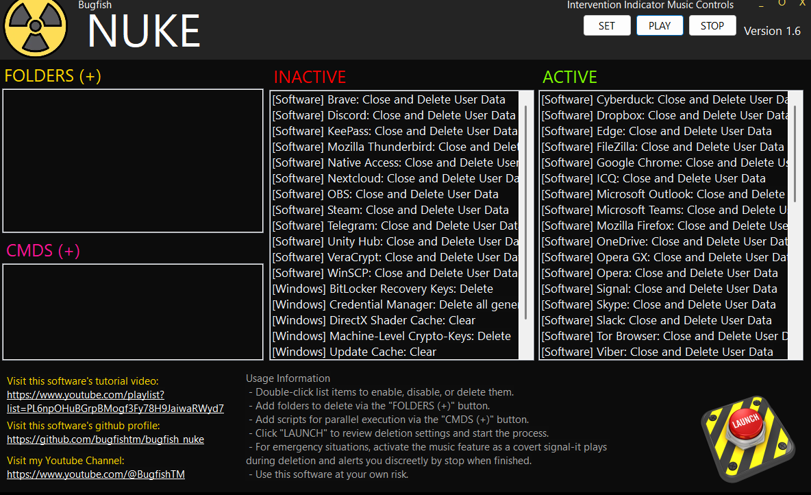Click inside the empty CMDS list box

click(133, 312)
